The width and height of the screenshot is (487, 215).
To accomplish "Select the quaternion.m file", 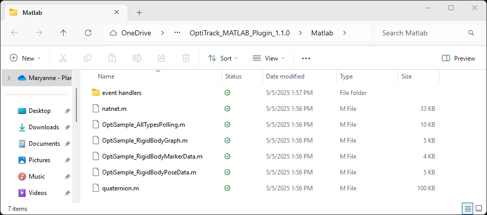I will point(120,188).
